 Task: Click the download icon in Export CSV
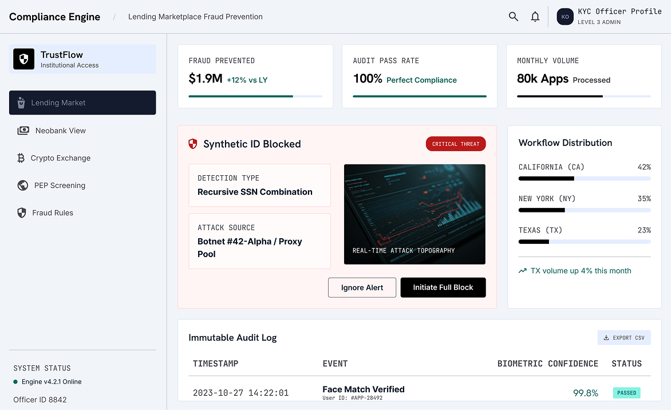606,338
